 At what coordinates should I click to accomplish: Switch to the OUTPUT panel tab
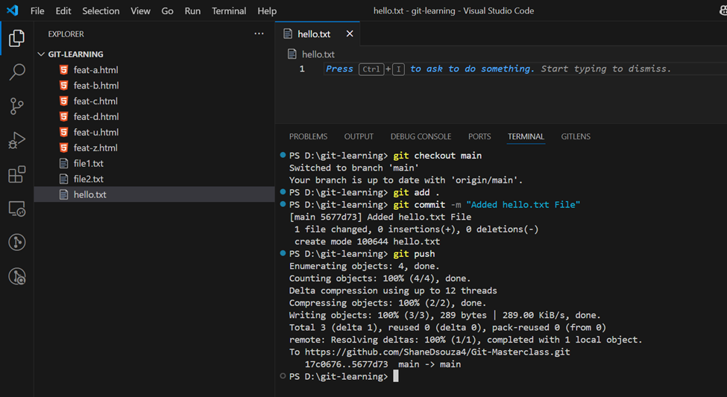(359, 136)
